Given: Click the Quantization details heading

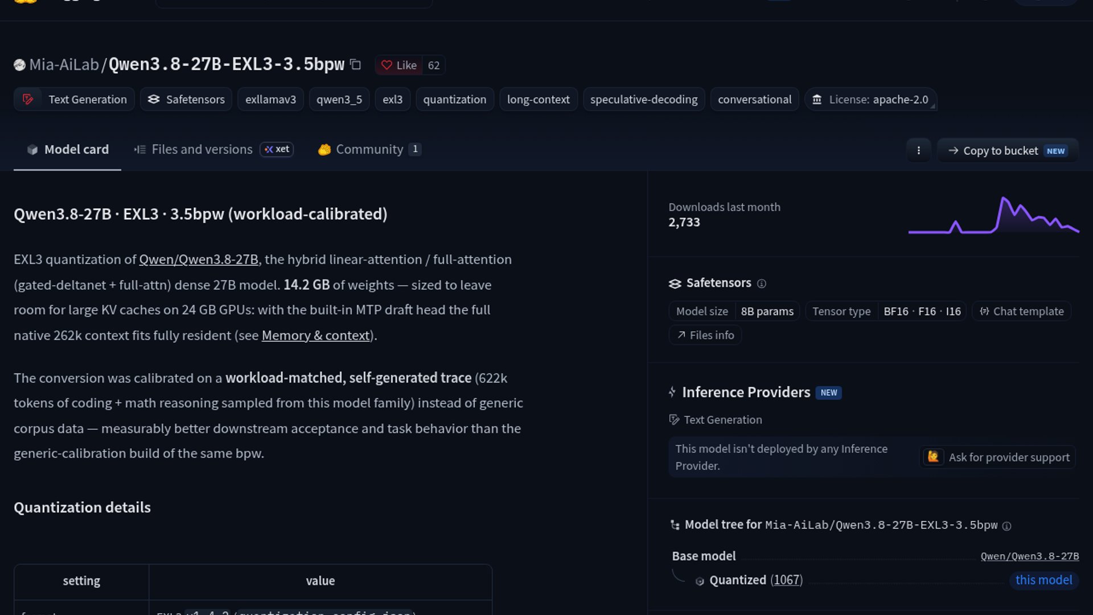Looking at the screenshot, I should [82, 507].
